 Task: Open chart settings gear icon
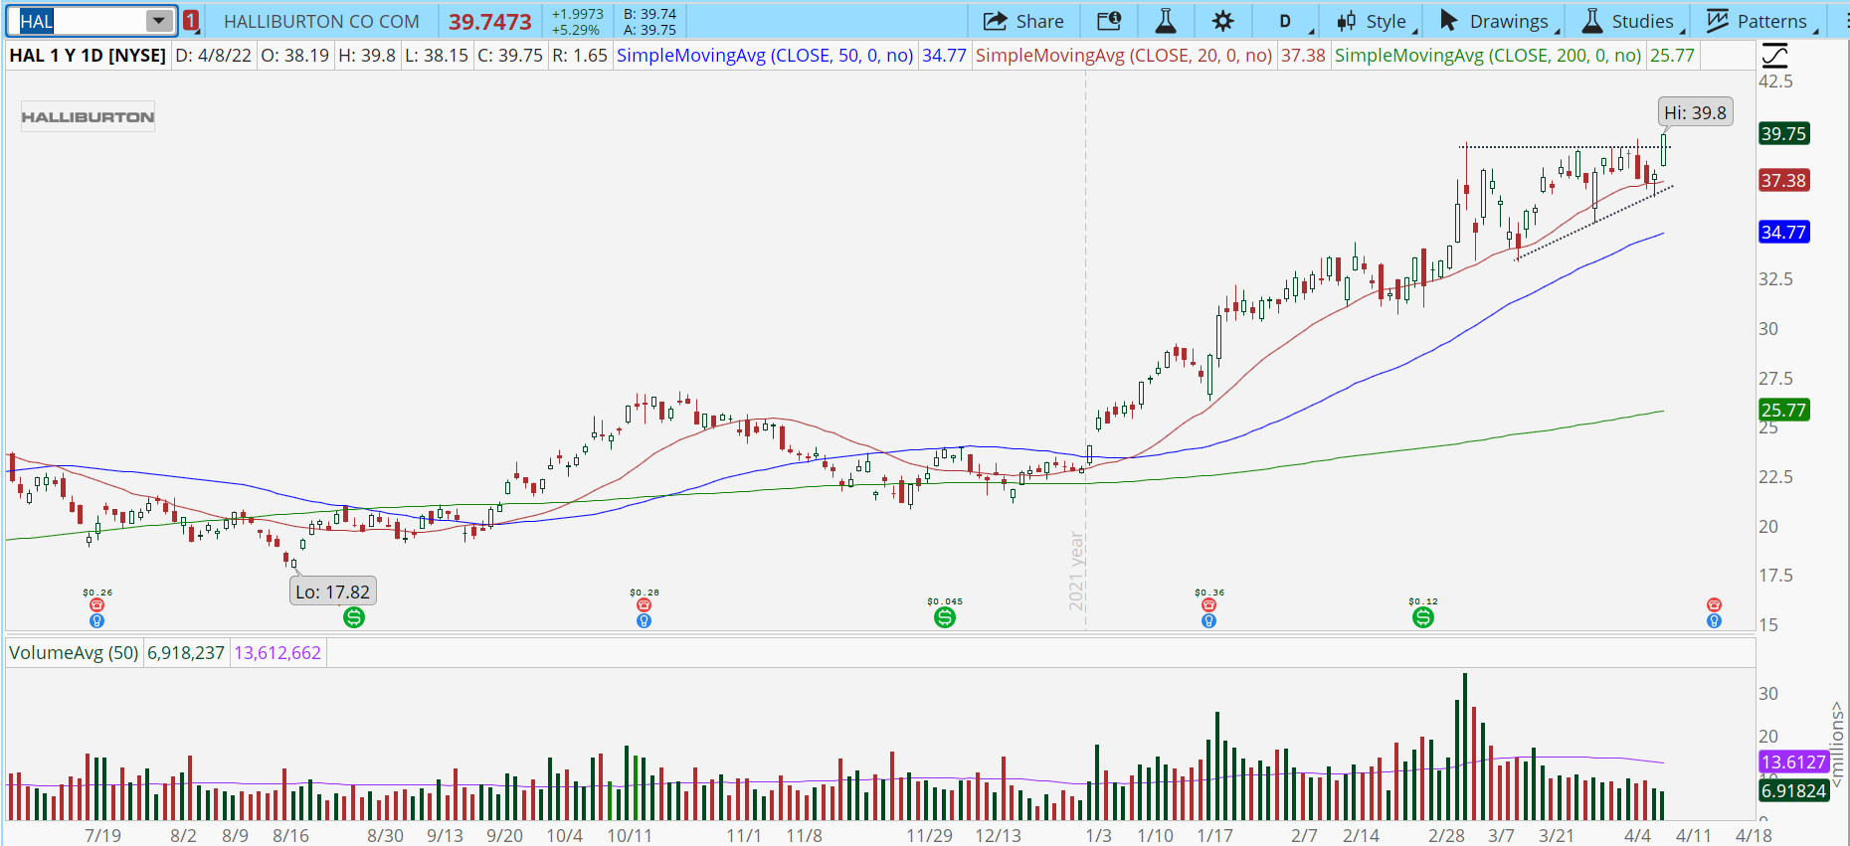click(1223, 21)
